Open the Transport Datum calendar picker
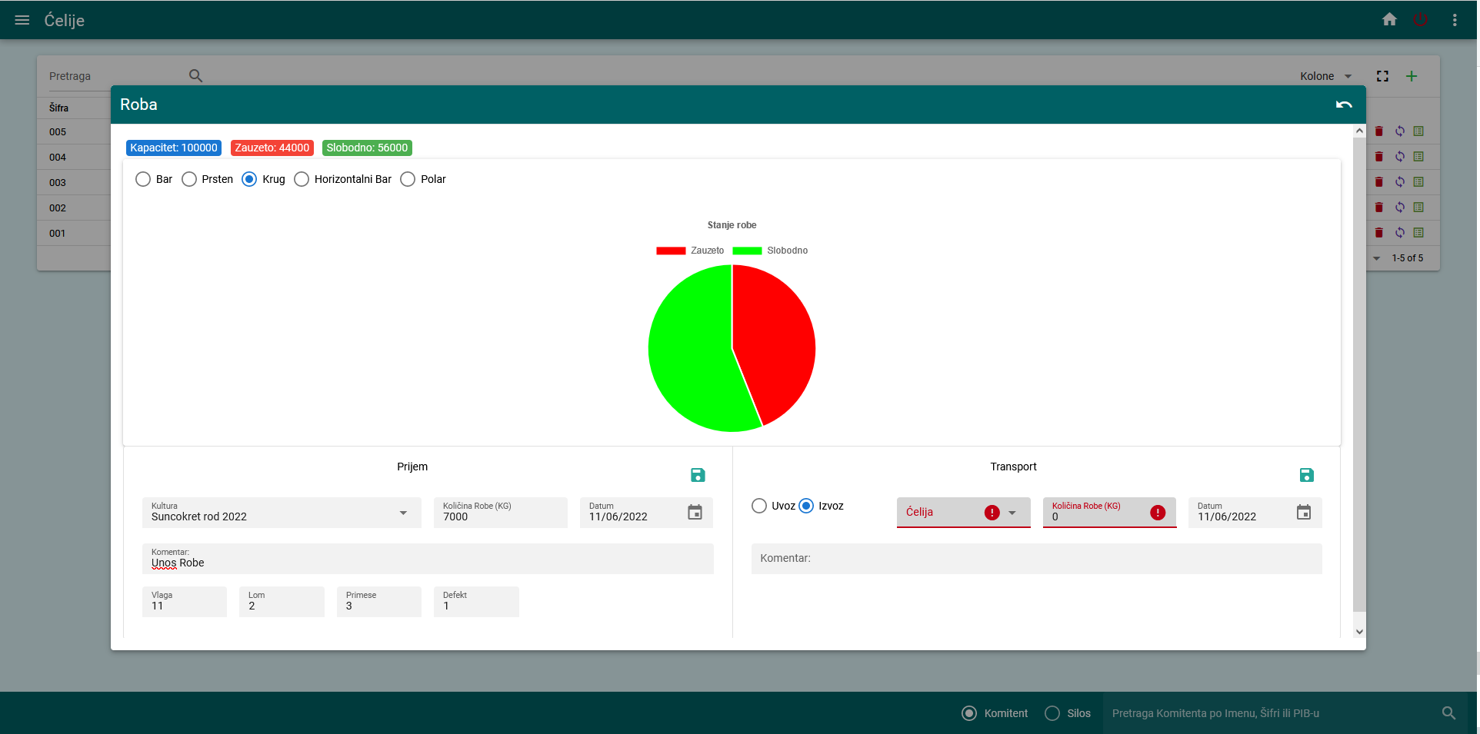The image size is (1480, 734). tap(1304, 512)
